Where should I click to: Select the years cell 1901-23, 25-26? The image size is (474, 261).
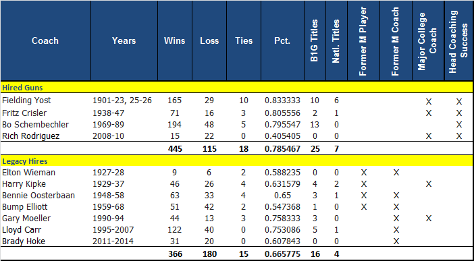[122, 100]
